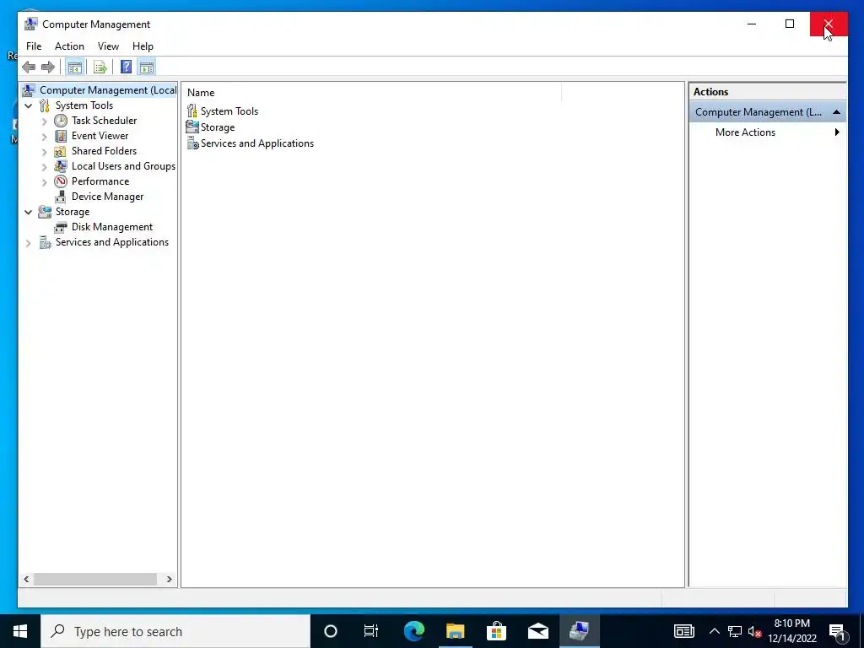Image resolution: width=864 pixels, height=648 pixels.
Task: Select "Services and Applications" text in Name list
Action: coord(257,143)
